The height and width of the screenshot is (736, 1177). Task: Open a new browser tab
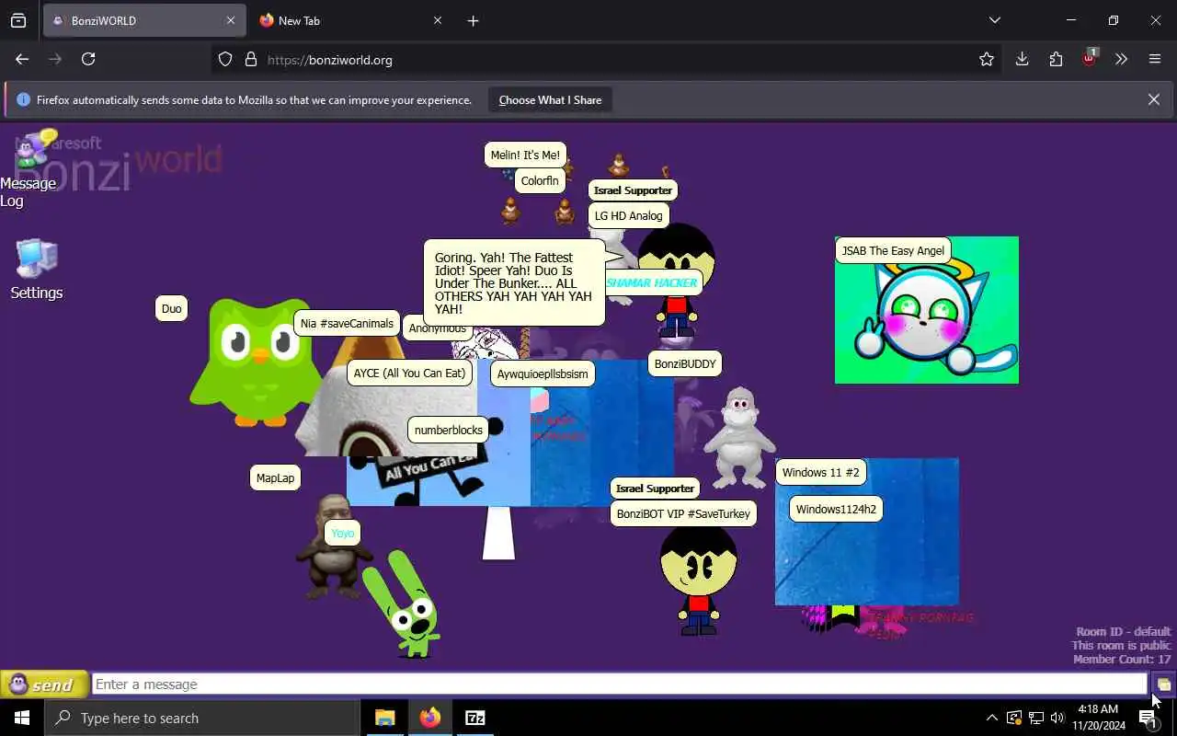point(473,20)
